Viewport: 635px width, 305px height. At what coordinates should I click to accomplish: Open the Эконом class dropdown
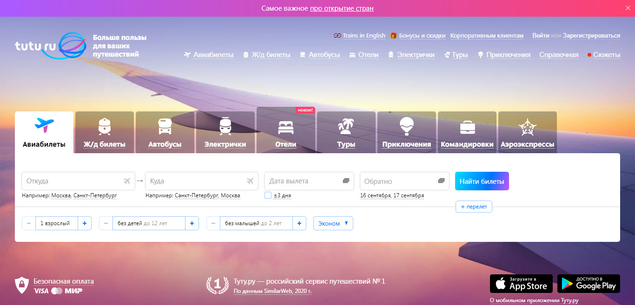click(333, 223)
